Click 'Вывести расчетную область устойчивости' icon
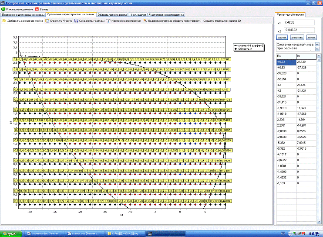This screenshot has height=237, width=323. click(145, 21)
